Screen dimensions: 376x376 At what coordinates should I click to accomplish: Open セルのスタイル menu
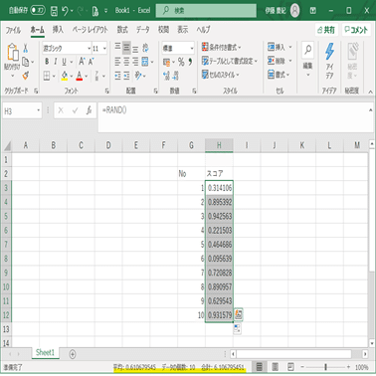(220, 75)
